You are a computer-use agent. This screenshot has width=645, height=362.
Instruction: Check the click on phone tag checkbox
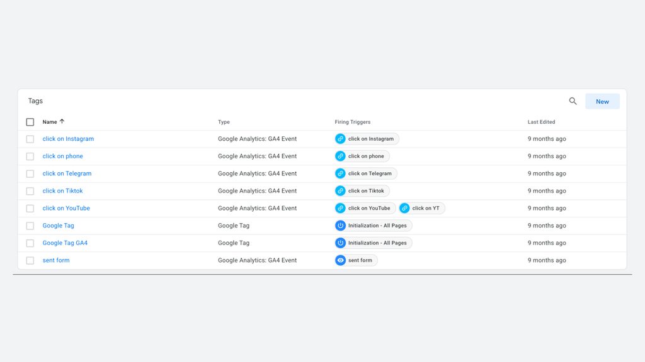pos(30,156)
